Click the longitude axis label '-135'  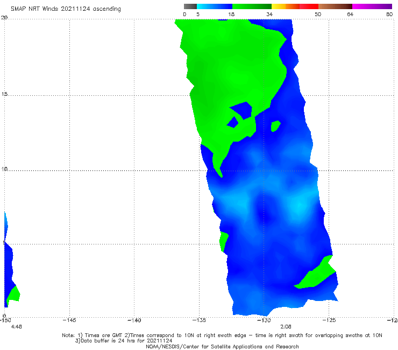pos(199,320)
